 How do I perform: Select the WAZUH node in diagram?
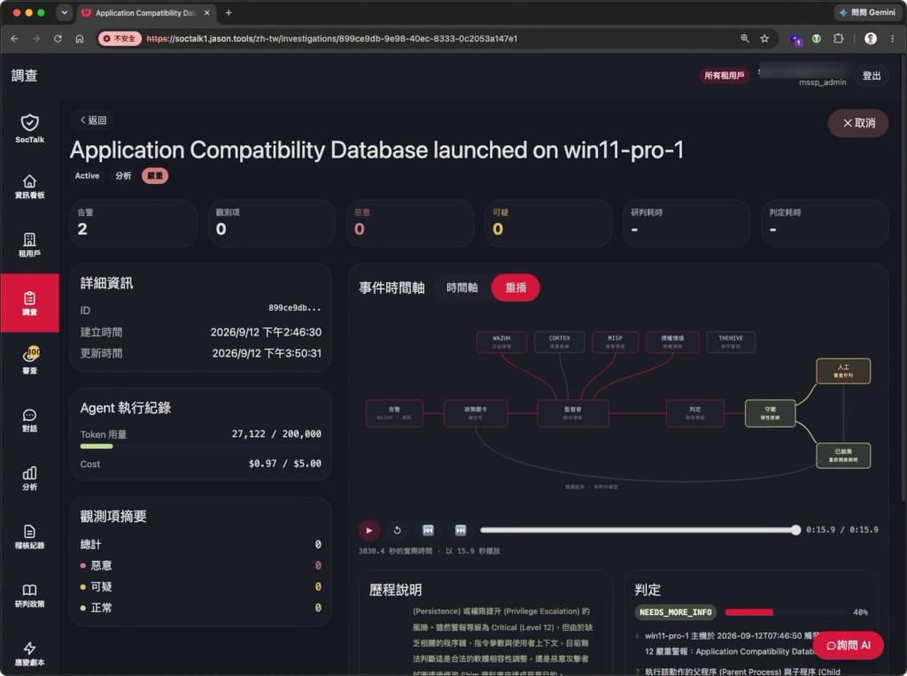[501, 342]
